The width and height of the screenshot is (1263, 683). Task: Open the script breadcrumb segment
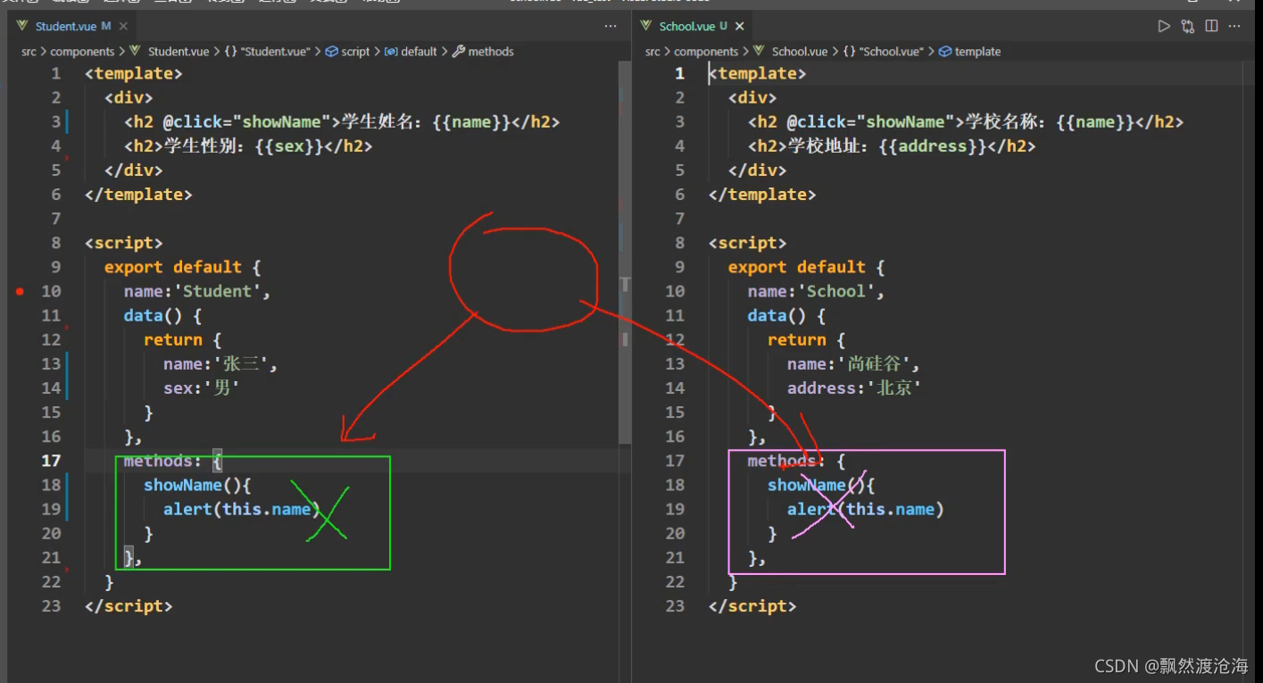pyautogui.click(x=348, y=52)
